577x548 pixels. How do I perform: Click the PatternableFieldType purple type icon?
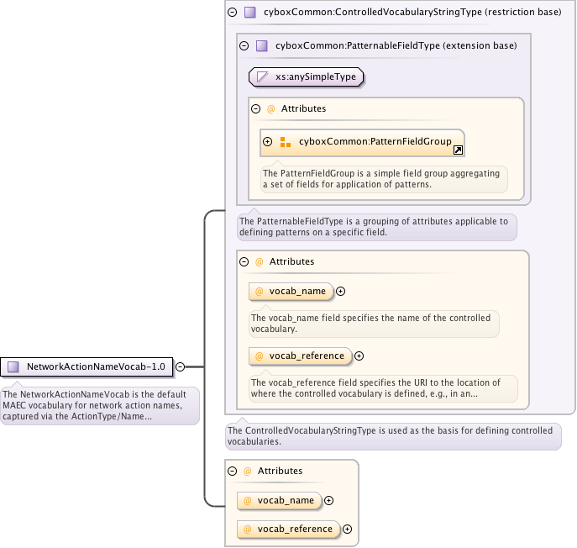261,46
